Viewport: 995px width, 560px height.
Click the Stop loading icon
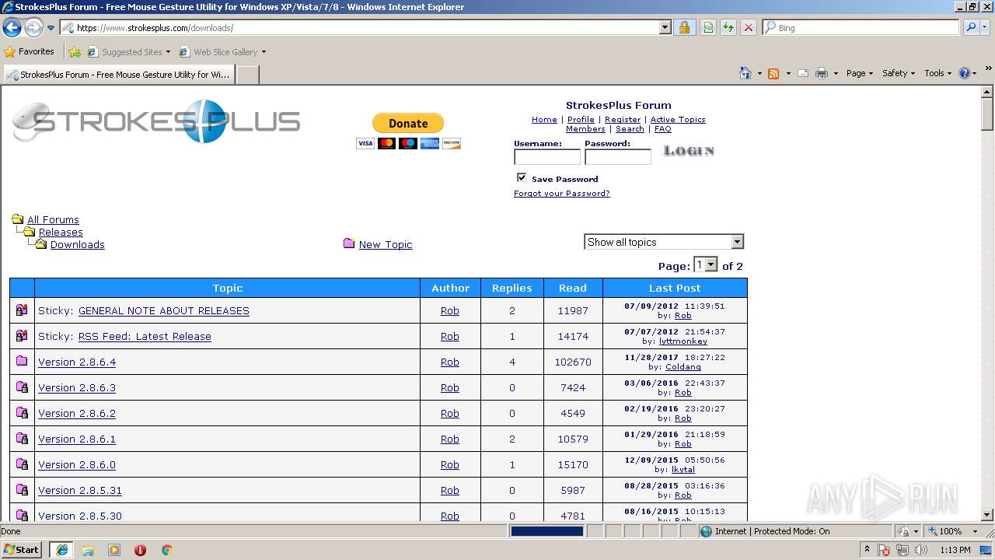pos(749,27)
